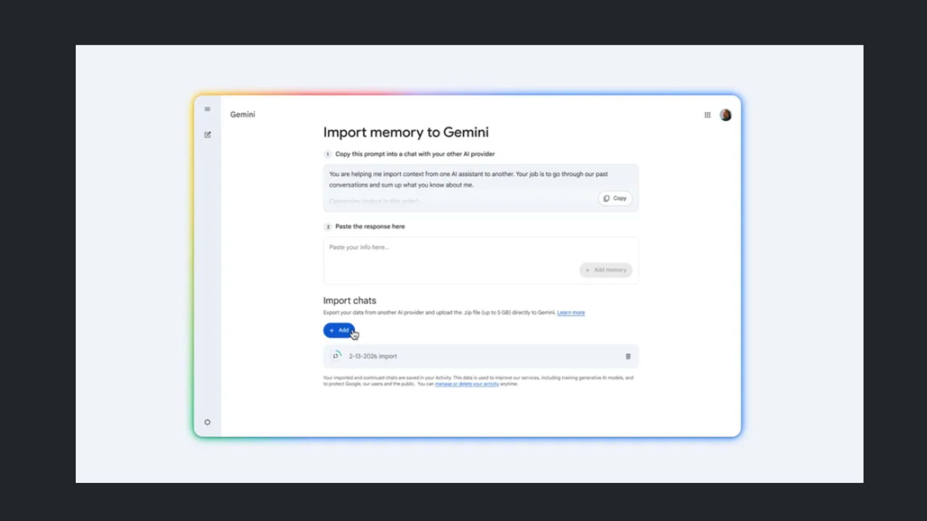927x521 pixels.
Task: Select the Import memory to Gemini heading
Action: pos(406,132)
